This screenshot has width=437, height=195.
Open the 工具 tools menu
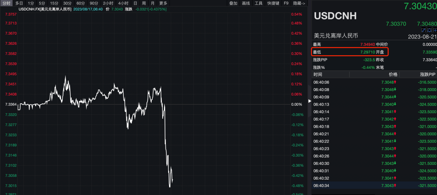click(259, 3)
